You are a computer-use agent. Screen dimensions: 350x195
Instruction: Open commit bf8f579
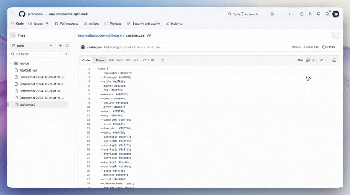(x=296, y=47)
